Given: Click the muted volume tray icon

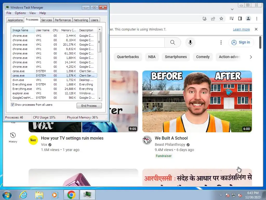Looking at the screenshot, I should (240, 195).
